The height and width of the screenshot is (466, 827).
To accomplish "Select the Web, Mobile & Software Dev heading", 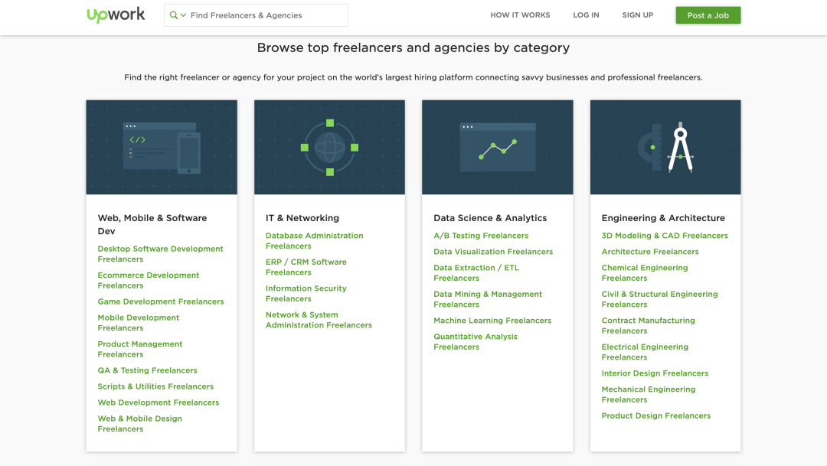I will tap(152, 224).
